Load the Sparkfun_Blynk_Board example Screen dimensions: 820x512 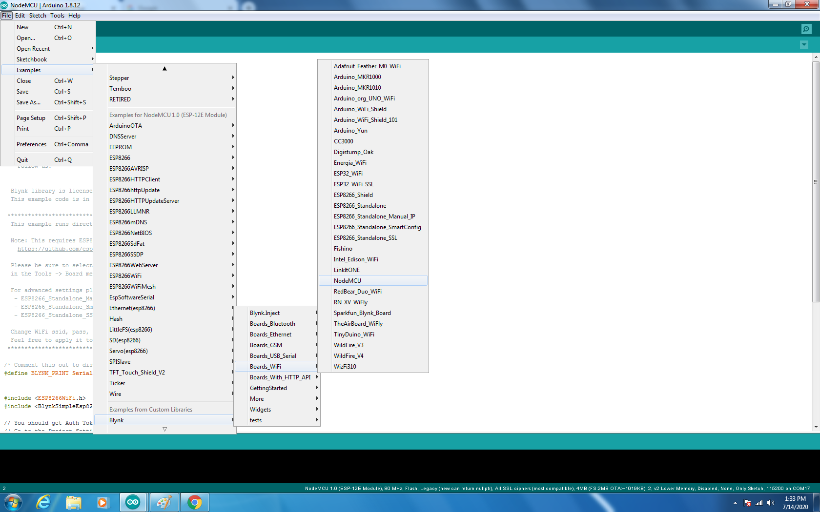(x=373, y=313)
